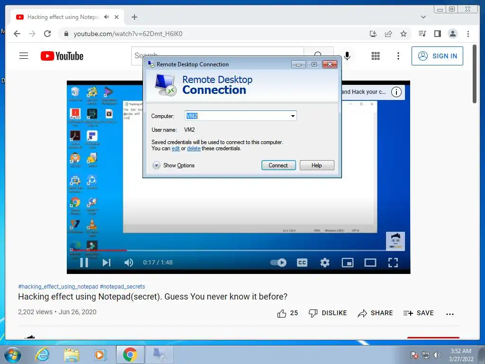Click the edit credentials link
This screenshot has height=364, width=485.
click(176, 148)
